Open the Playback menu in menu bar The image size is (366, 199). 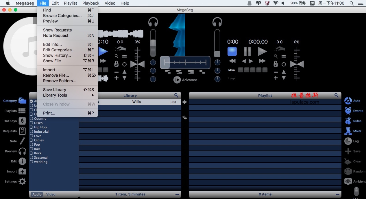[x=91, y=3]
